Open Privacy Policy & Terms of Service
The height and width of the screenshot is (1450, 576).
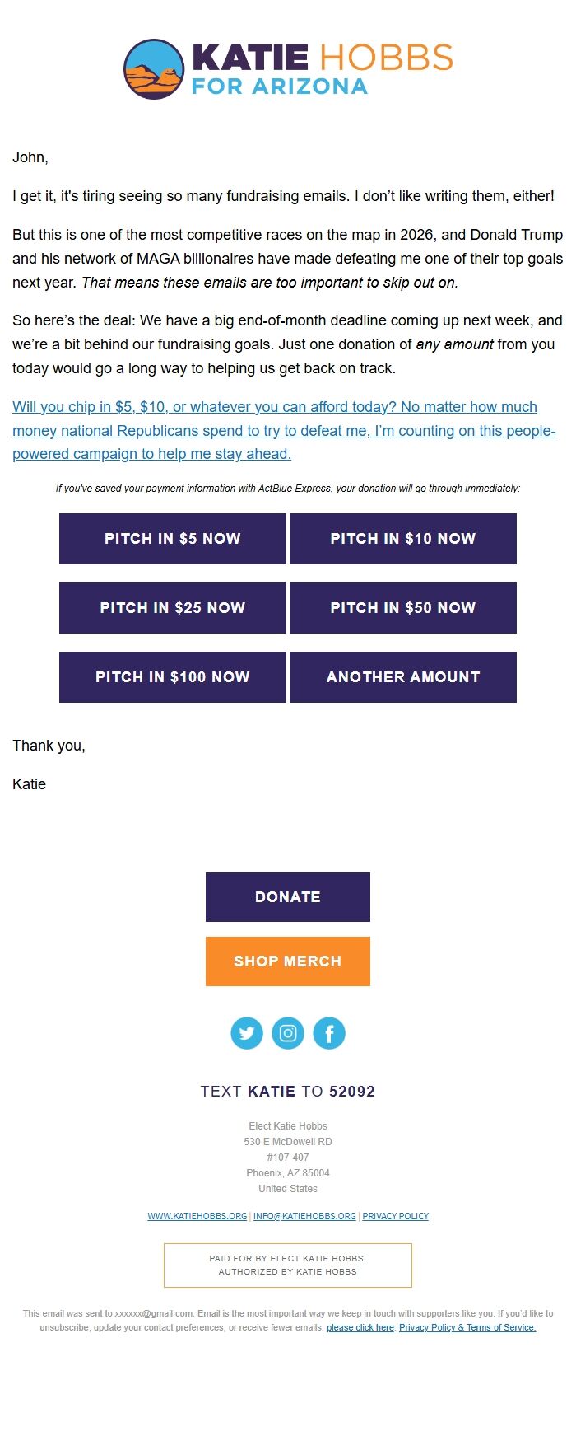click(467, 1327)
